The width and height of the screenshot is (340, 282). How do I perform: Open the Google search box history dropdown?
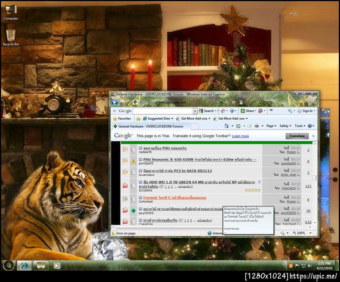click(x=195, y=111)
